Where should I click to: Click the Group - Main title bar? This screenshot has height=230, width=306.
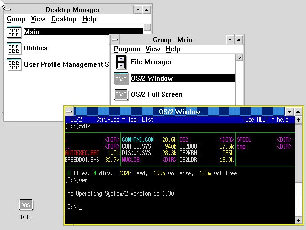point(173,40)
